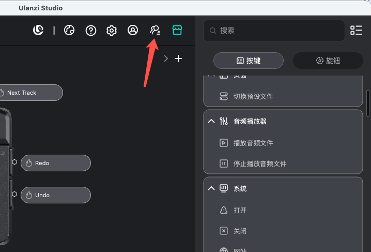The image size is (371, 252).
Task: Click the Ulanzi logo icon
Action: [38, 30]
